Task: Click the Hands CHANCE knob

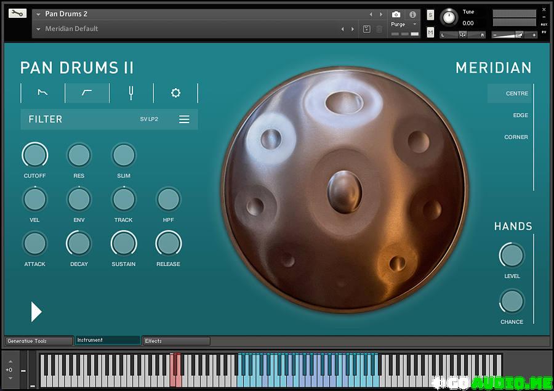Action: tap(512, 301)
